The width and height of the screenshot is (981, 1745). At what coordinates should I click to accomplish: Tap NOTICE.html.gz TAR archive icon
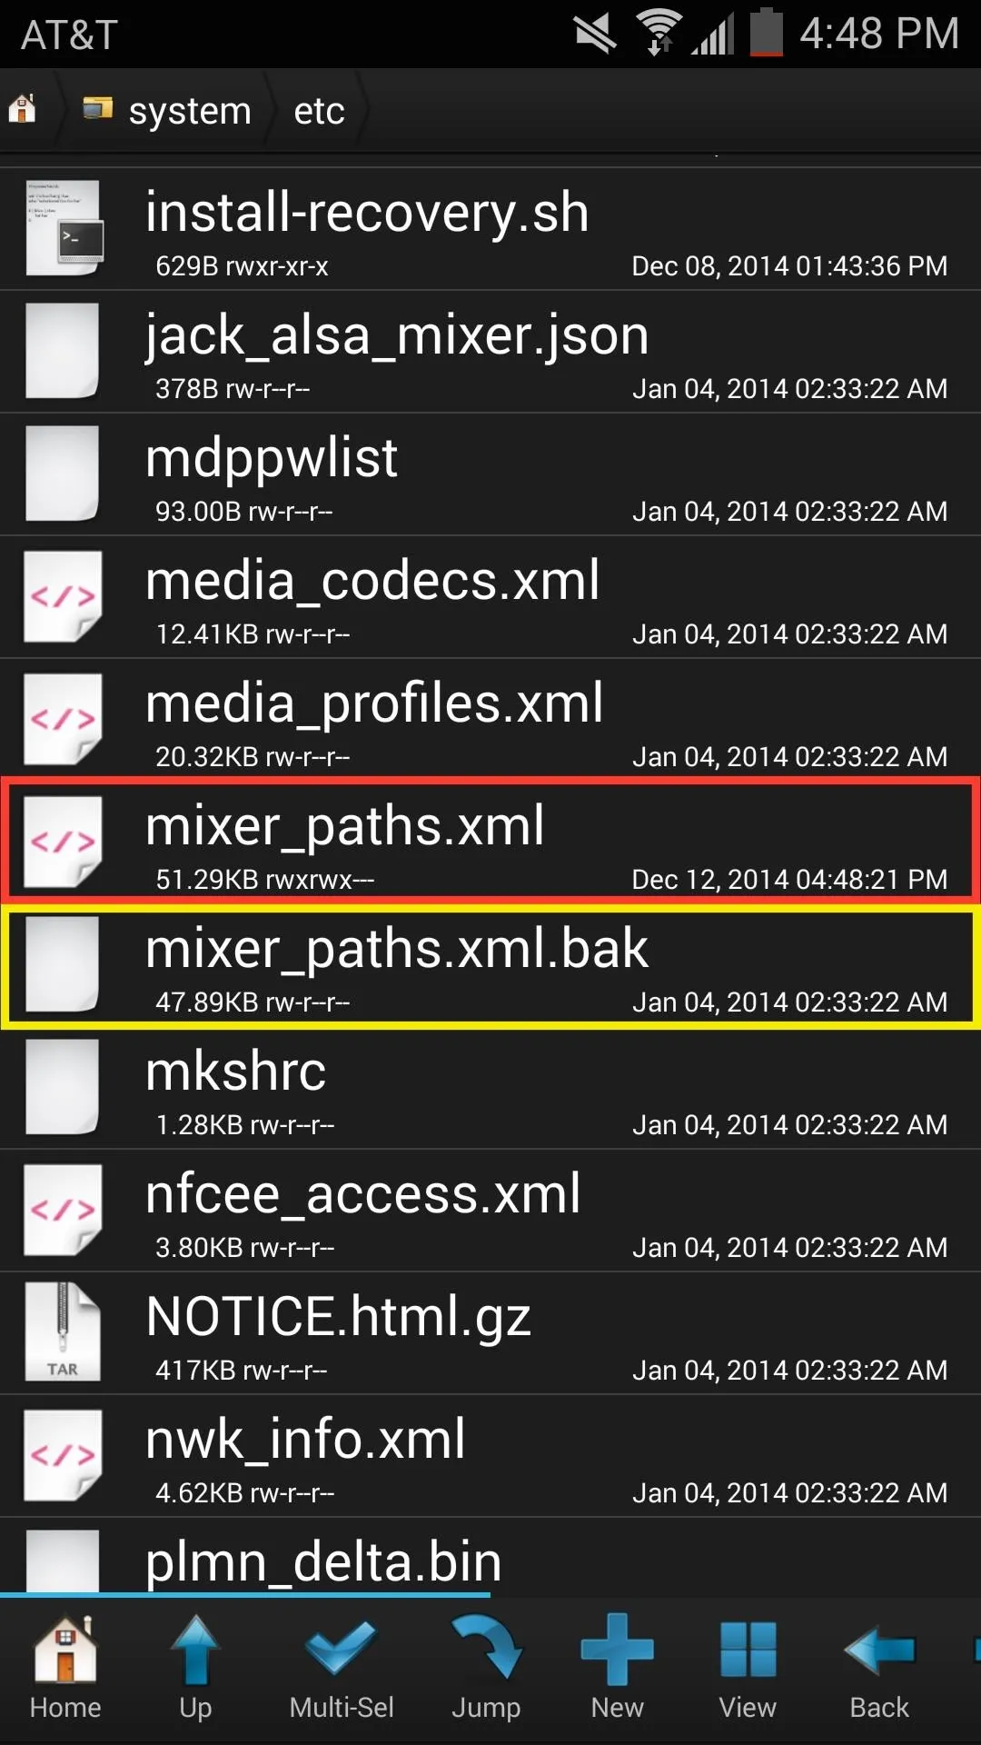[62, 1332]
